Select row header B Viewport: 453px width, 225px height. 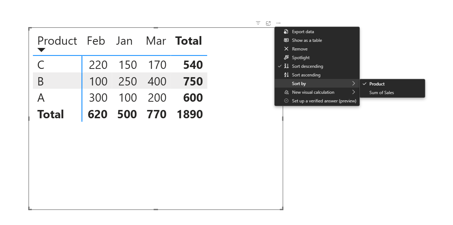[x=40, y=81]
